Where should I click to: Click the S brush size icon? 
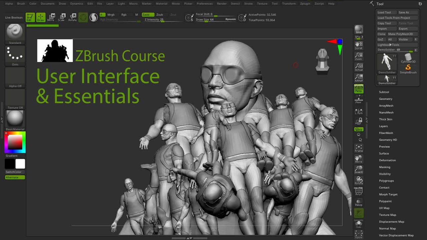tap(189, 18)
